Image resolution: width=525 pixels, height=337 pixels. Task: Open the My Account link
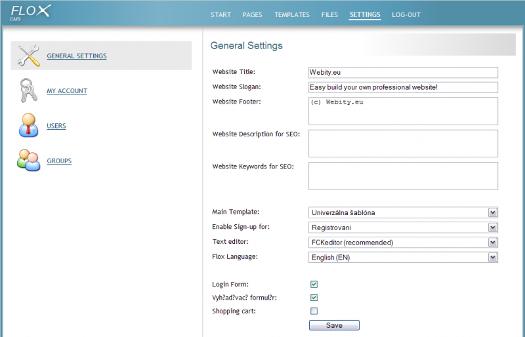tap(67, 91)
